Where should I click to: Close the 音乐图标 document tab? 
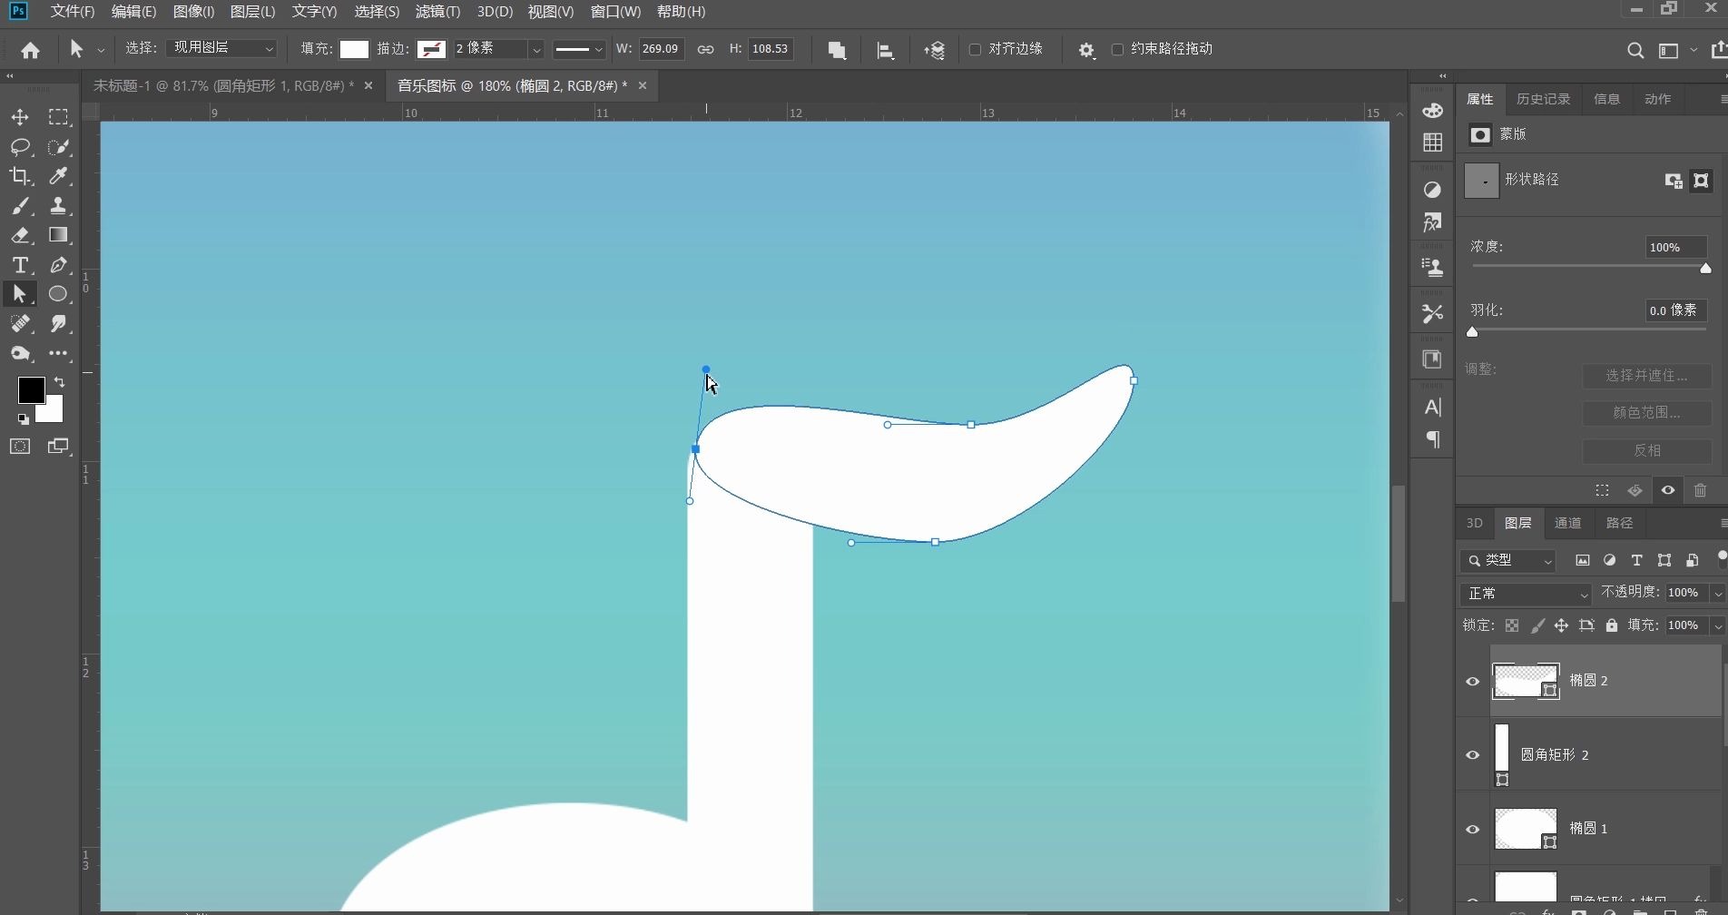[643, 85]
